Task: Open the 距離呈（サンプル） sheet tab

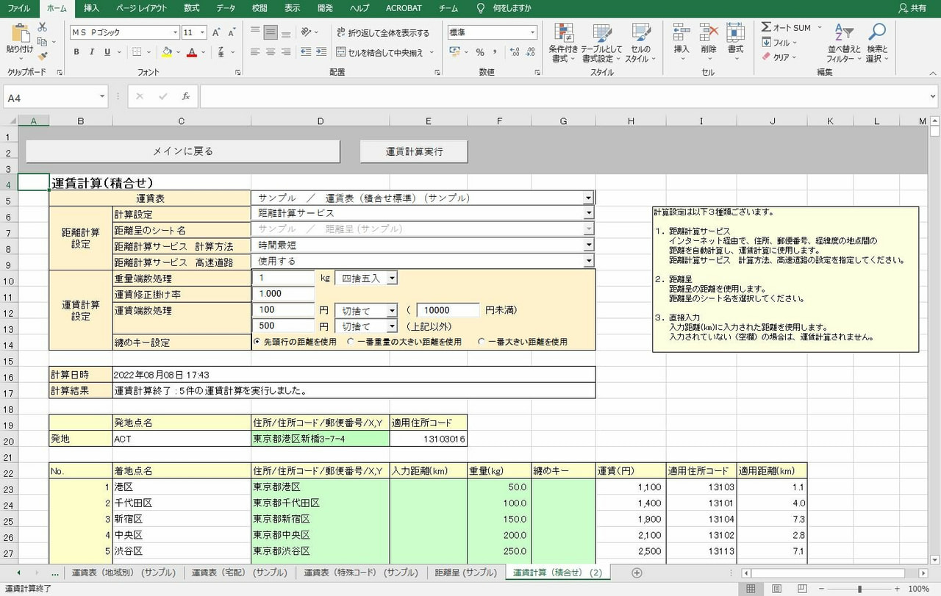Action: [x=465, y=572]
